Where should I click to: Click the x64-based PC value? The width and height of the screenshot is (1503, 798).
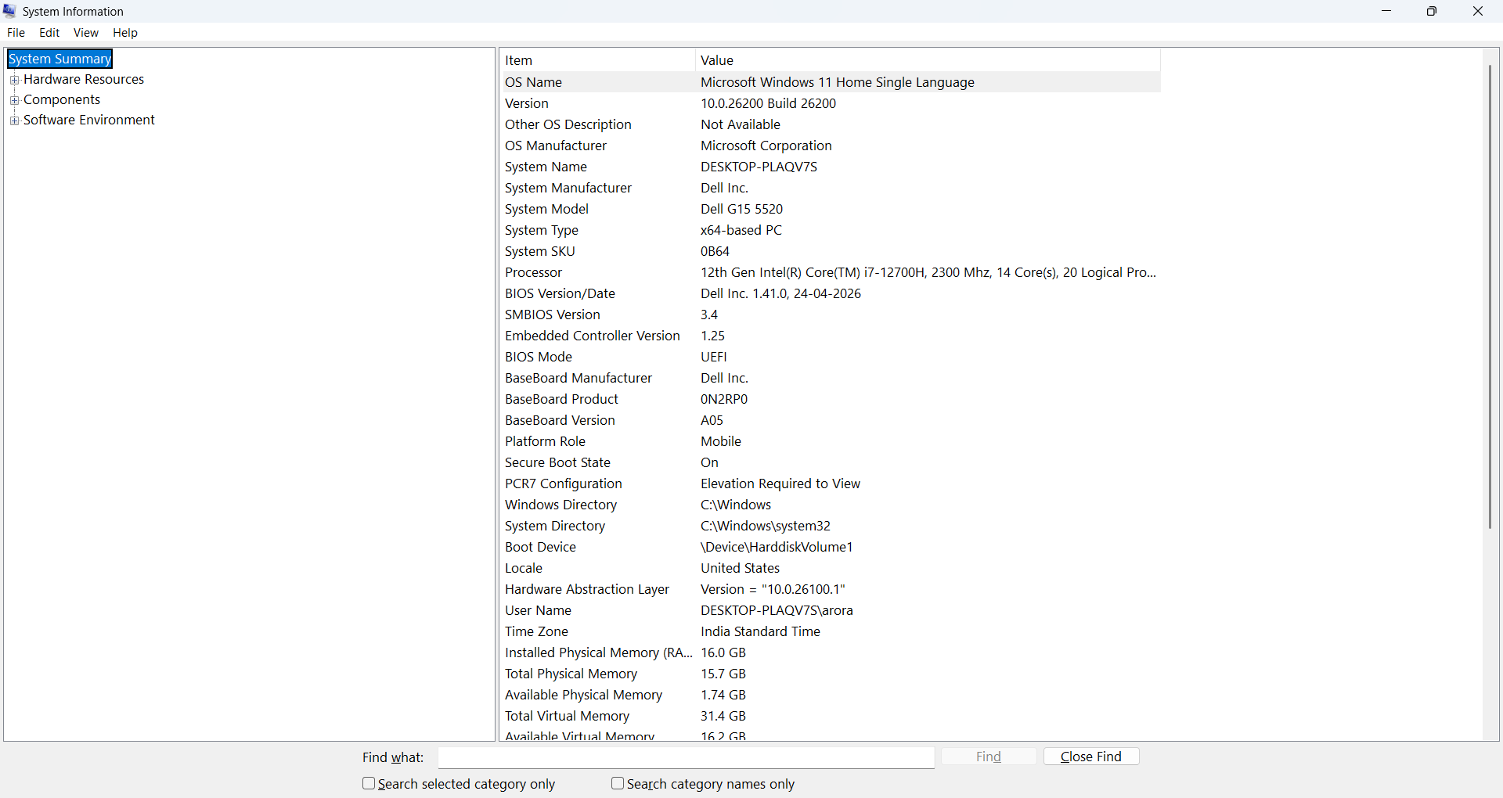pos(741,230)
